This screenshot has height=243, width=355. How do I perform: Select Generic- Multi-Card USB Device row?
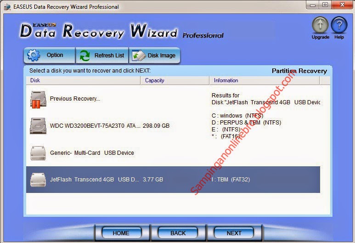[173, 153]
